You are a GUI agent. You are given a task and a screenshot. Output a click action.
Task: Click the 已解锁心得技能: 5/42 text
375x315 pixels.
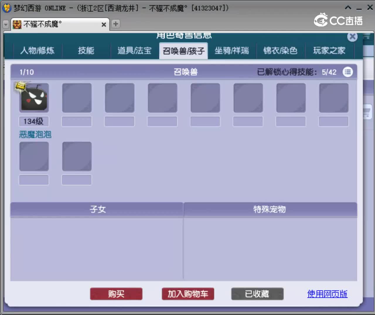click(297, 72)
